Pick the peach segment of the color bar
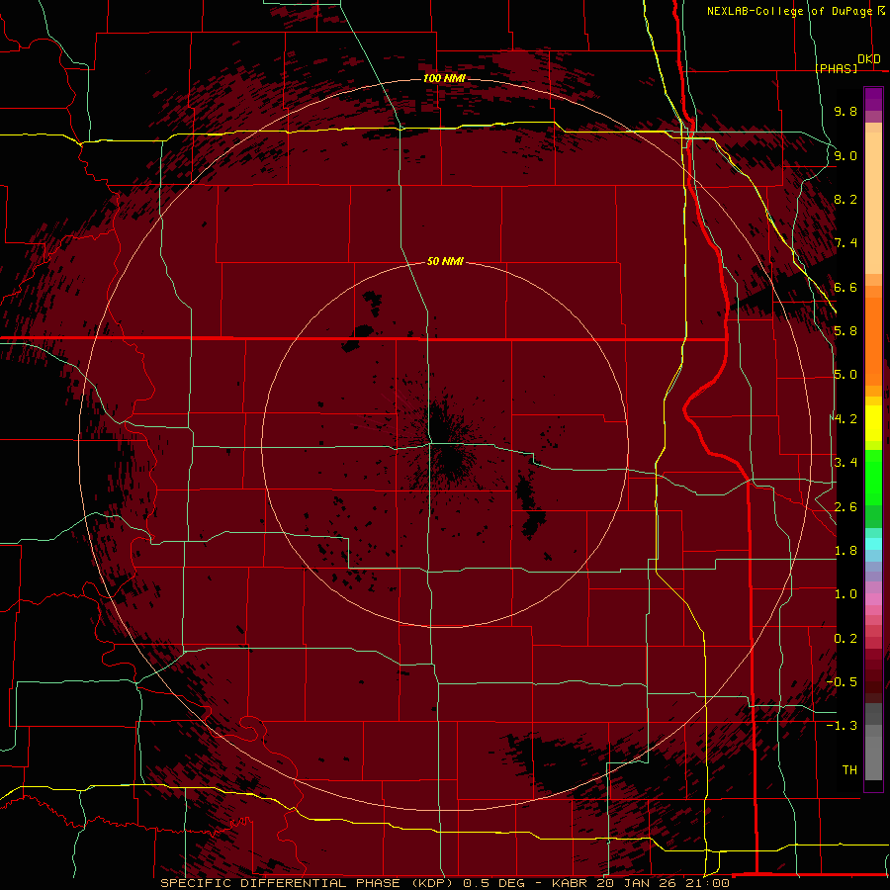This screenshot has width=890, height=890. [873, 205]
